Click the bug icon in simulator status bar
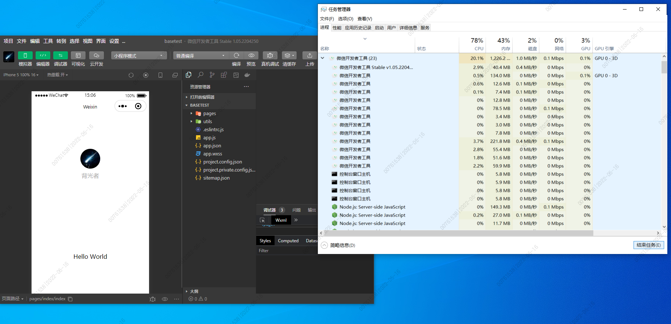 pos(153,299)
